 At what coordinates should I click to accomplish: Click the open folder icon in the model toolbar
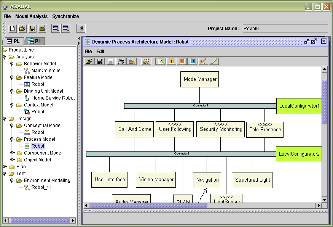[89, 61]
